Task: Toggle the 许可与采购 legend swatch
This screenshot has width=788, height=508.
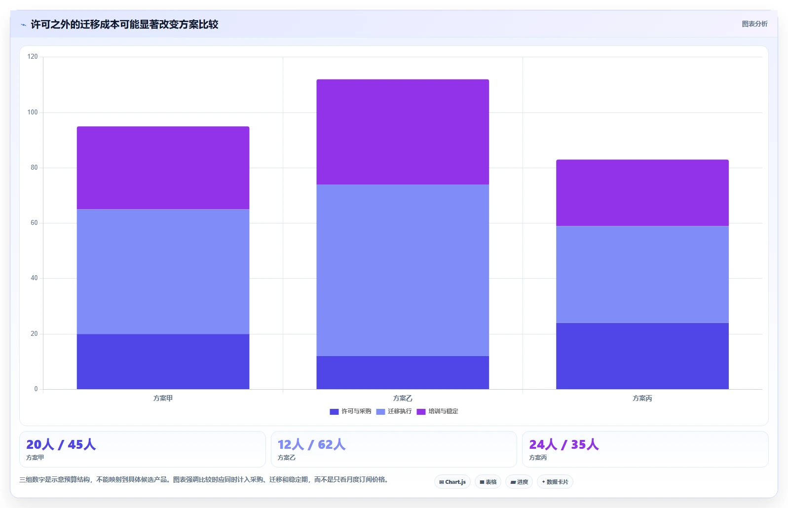Action: pyautogui.click(x=334, y=411)
